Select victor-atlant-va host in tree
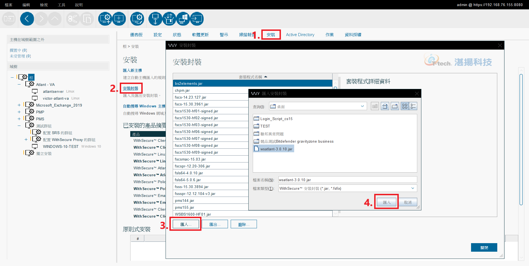 tap(56, 98)
